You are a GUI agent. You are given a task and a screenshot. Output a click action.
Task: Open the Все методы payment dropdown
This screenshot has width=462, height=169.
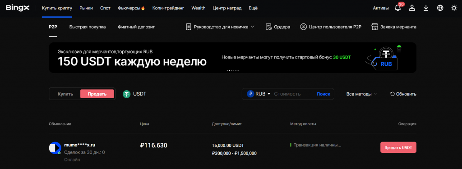pyautogui.click(x=361, y=94)
